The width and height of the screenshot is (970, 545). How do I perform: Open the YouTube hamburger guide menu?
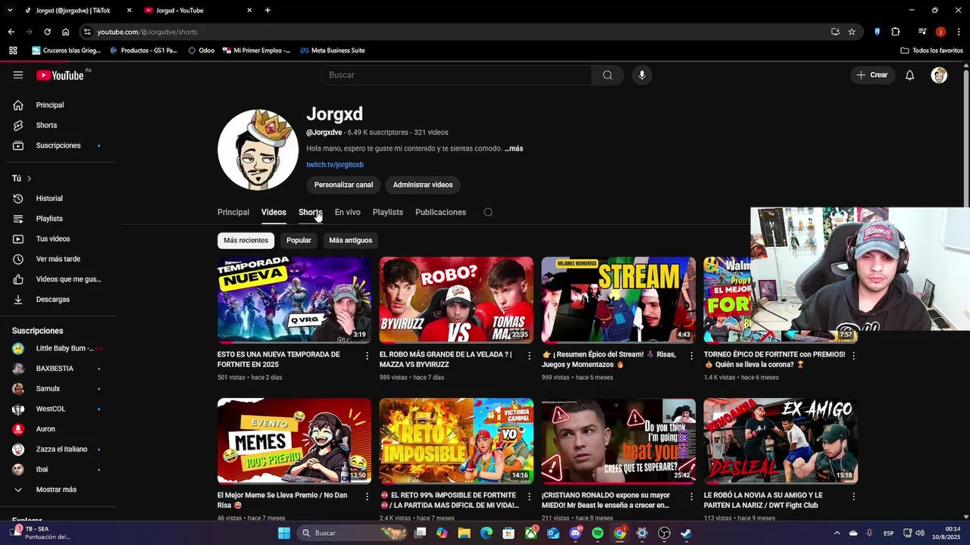pos(18,75)
